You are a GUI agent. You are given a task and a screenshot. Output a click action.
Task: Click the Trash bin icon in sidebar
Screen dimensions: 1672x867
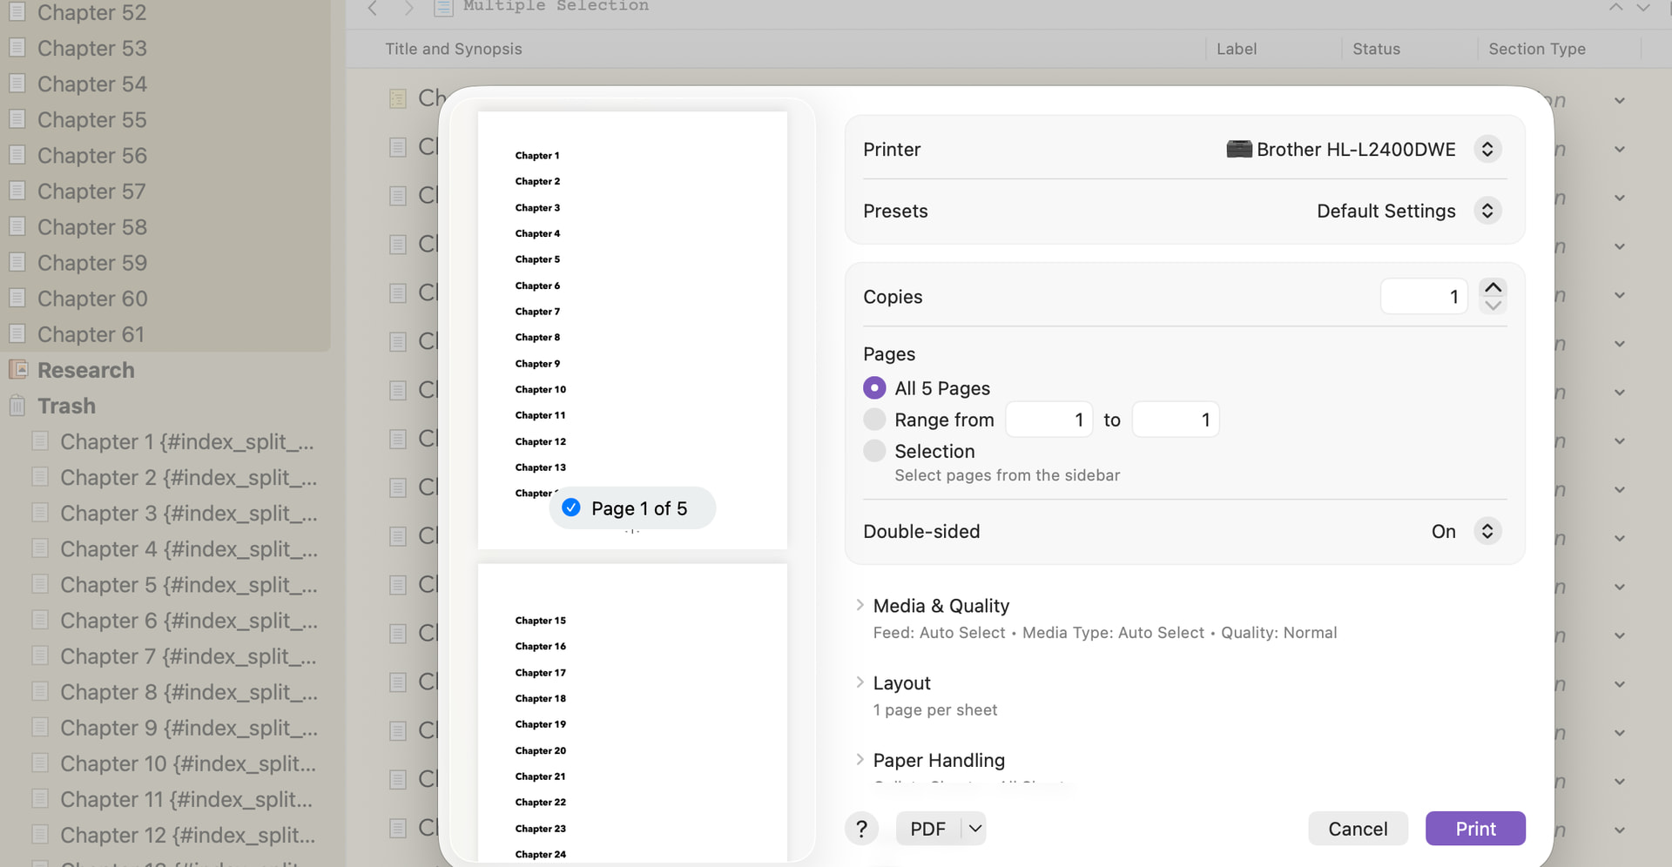(17, 406)
